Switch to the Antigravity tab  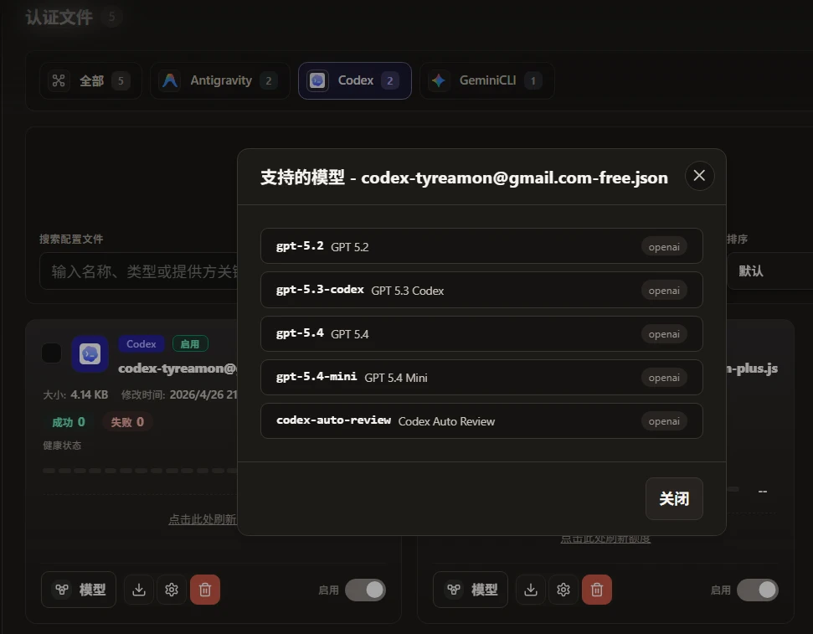[220, 80]
